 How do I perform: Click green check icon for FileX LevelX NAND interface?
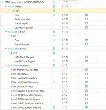[54, 82]
